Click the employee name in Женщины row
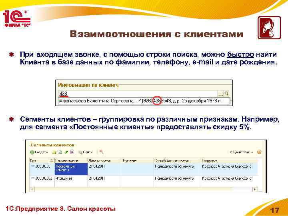This screenshot has width=288, height=216. pyautogui.click(x=227, y=178)
